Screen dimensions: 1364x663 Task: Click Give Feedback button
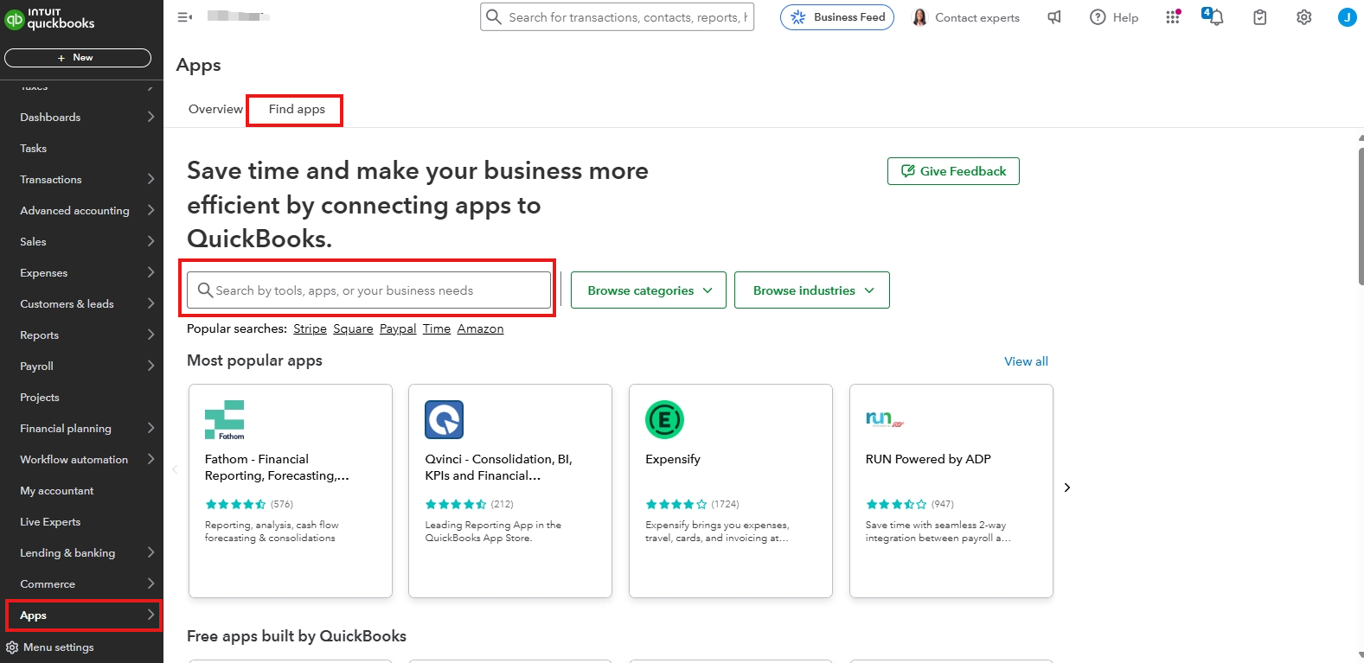(953, 171)
